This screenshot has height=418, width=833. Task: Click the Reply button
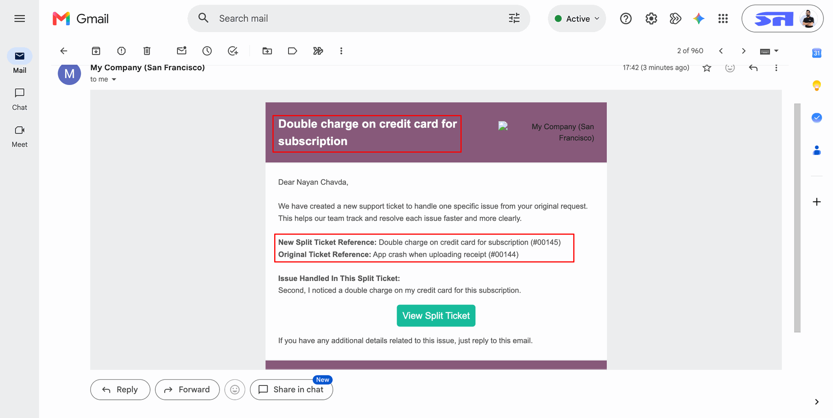point(120,390)
